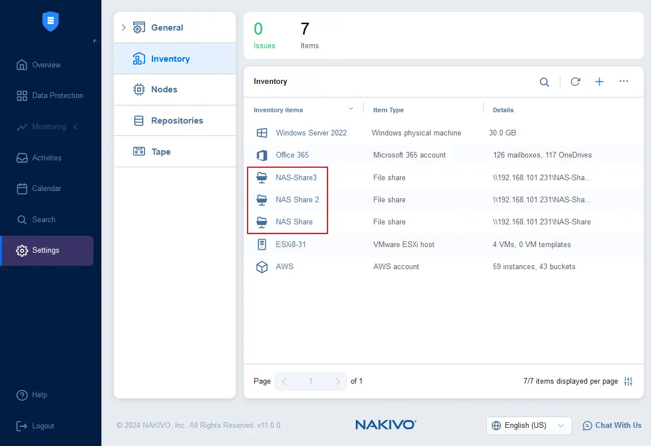Open the Nodes settings tab
Image resolution: width=651 pixels, height=446 pixels.
(x=175, y=90)
